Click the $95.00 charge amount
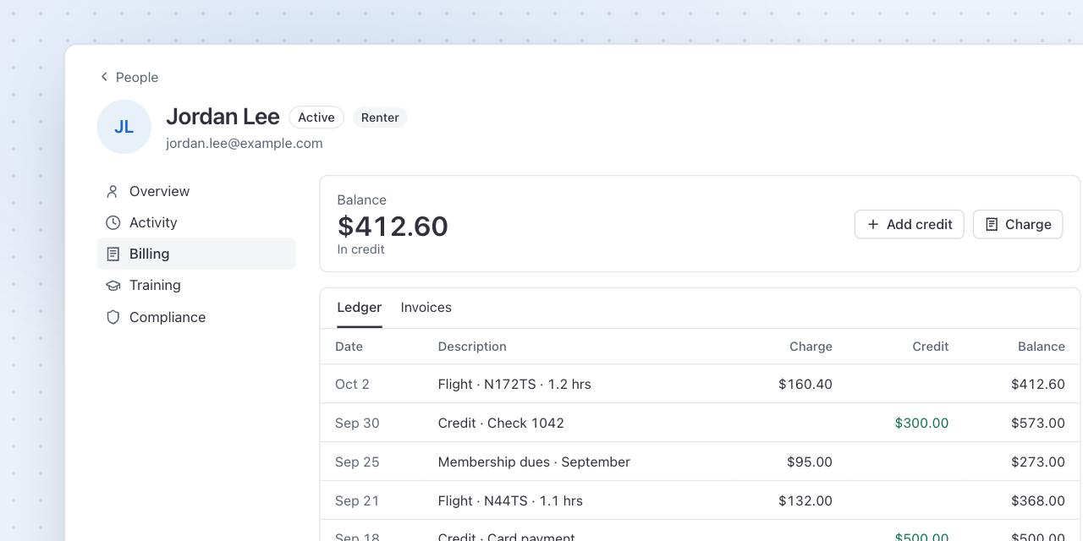 click(x=810, y=462)
